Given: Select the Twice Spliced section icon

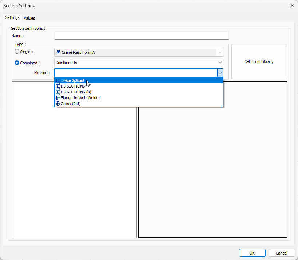Looking at the screenshot, I should 58,80.
